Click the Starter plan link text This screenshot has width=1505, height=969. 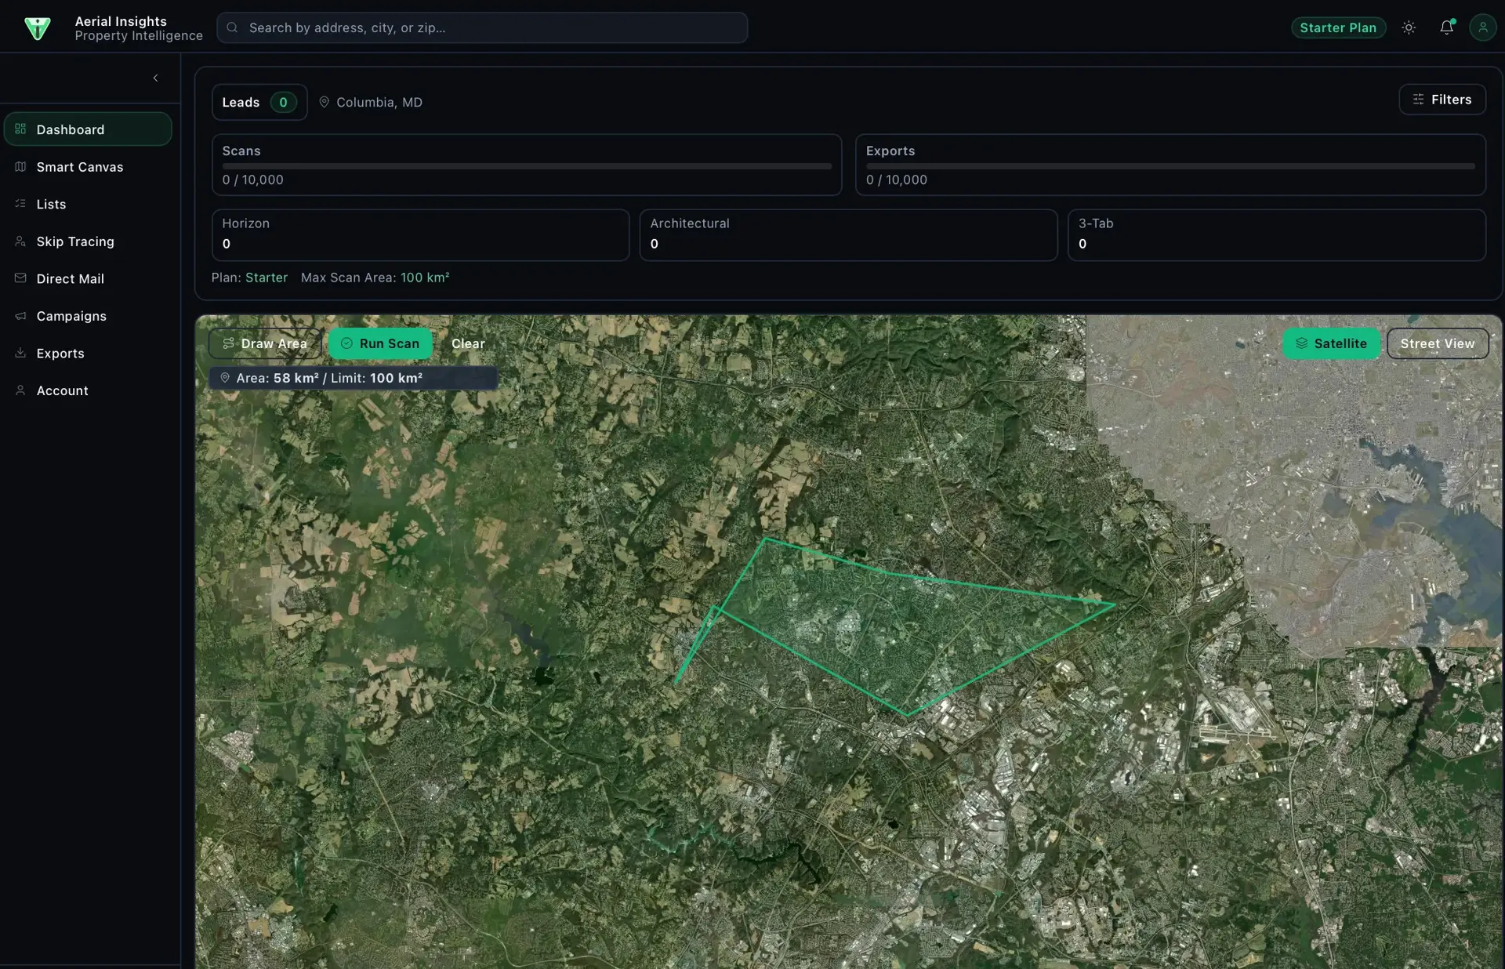tap(267, 278)
